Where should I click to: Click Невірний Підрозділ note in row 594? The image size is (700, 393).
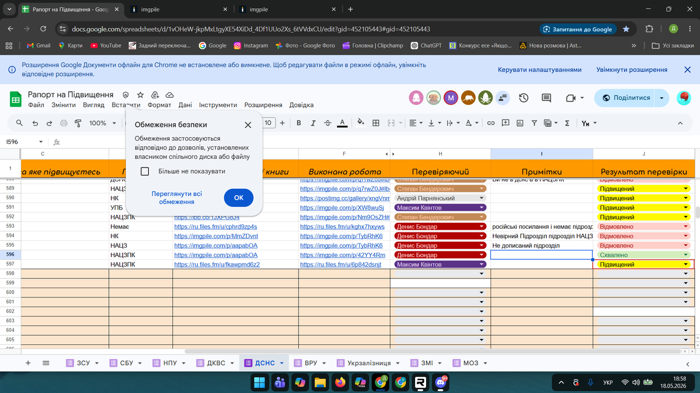click(x=541, y=236)
